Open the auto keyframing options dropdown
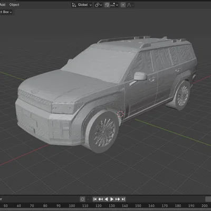The image size is (211, 211). (88, 199)
